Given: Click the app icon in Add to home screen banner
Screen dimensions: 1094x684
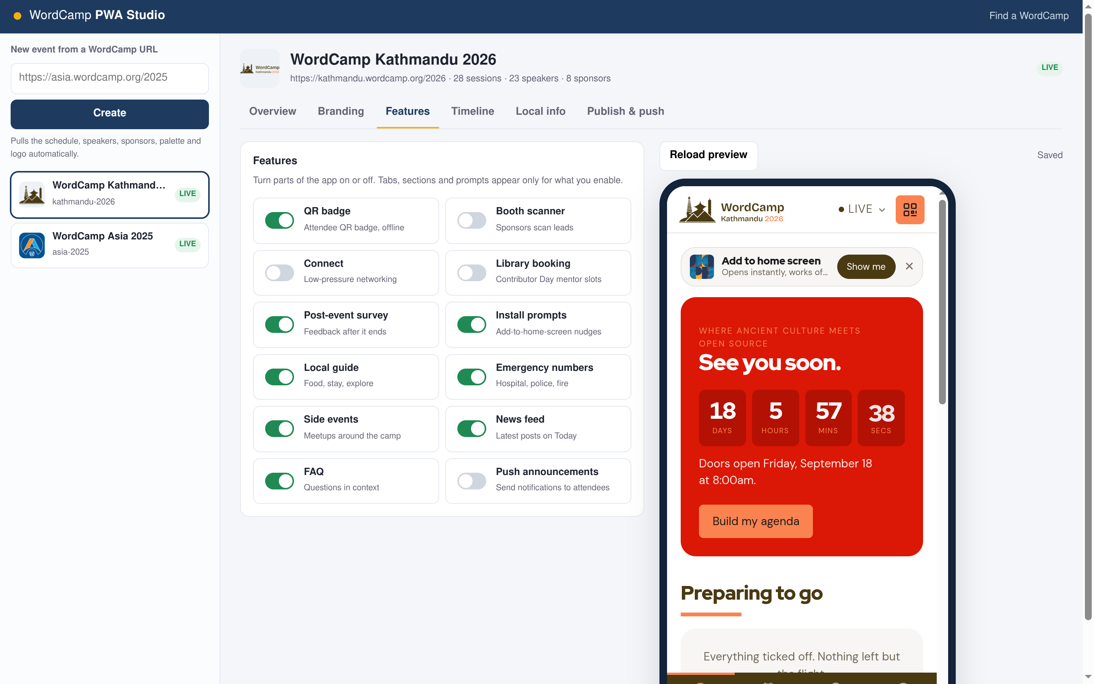Looking at the screenshot, I should tap(702, 266).
